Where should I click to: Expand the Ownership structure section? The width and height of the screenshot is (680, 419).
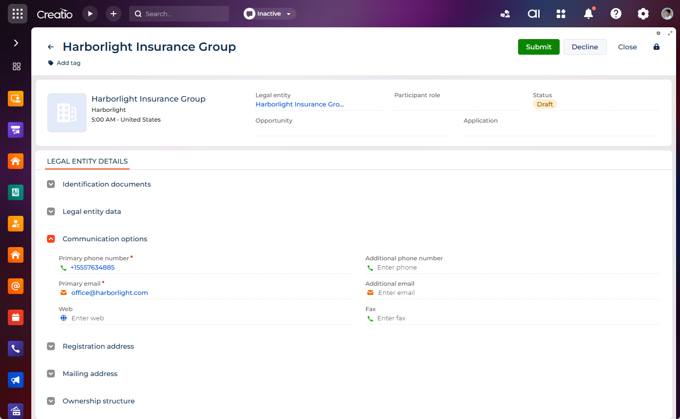pos(51,401)
